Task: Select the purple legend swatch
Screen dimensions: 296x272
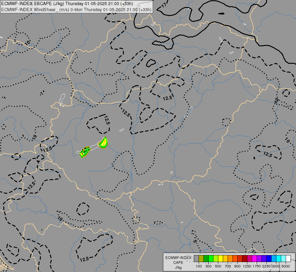Action: coord(259,259)
